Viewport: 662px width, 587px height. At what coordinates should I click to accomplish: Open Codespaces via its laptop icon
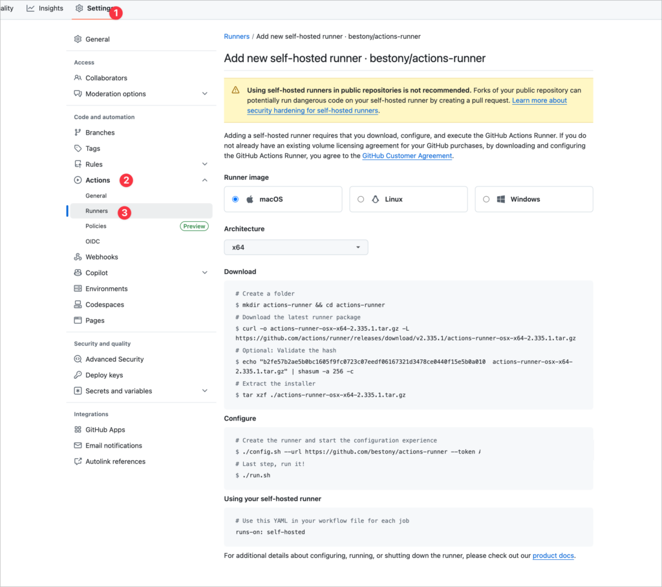tap(78, 304)
